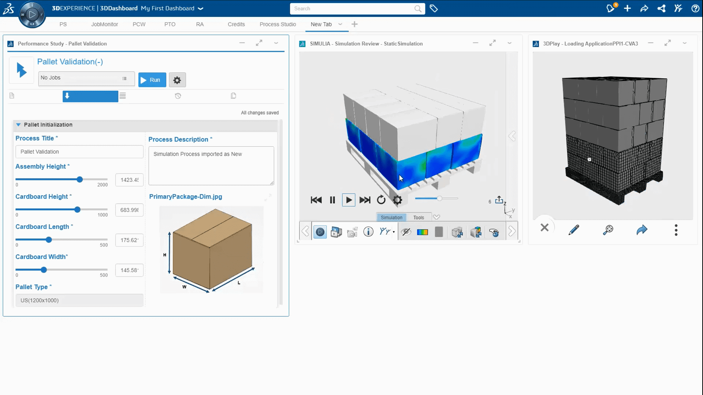Click the Share arrow in top bar

click(x=644, y=8)
